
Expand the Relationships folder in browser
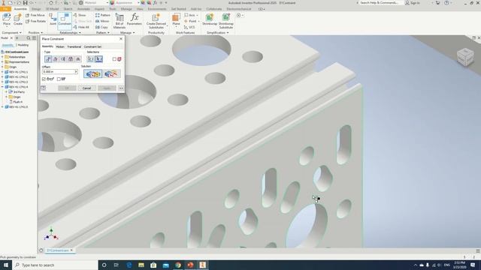point(2,57)
